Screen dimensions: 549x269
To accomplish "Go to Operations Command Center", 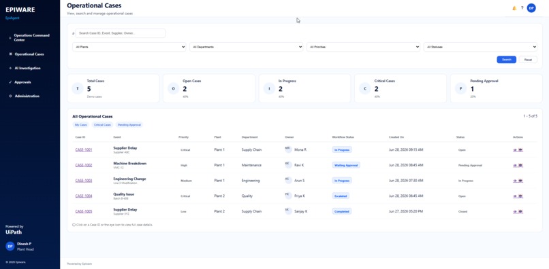I will click(30, 38).
